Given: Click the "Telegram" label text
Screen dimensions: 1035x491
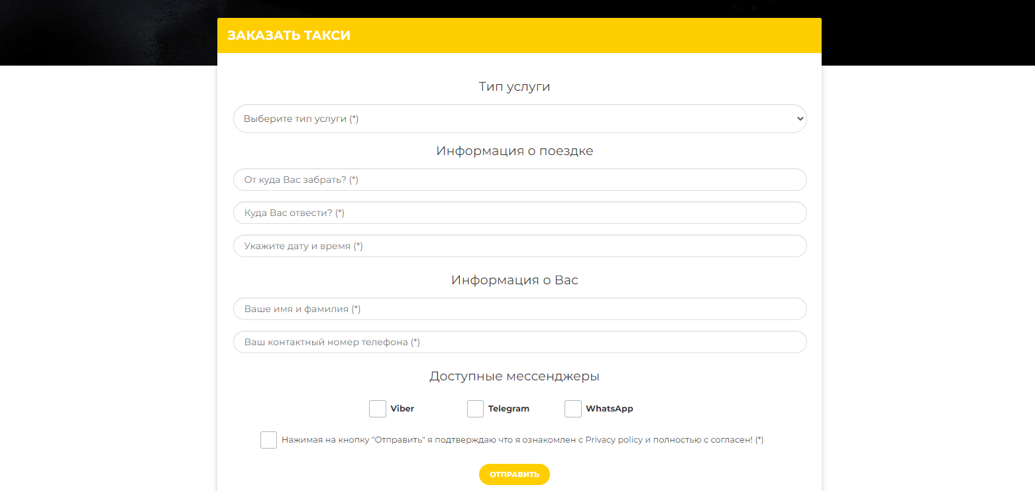Looking at the screenshot, I should [509, 409].
